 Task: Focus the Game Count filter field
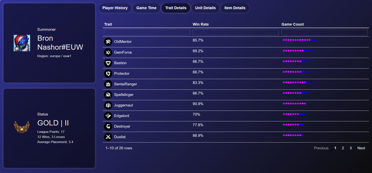324,32
